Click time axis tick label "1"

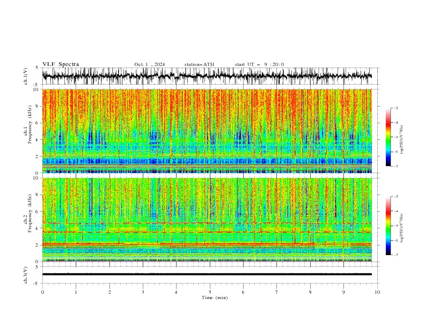pyautogui.click(x=76, y=292)
